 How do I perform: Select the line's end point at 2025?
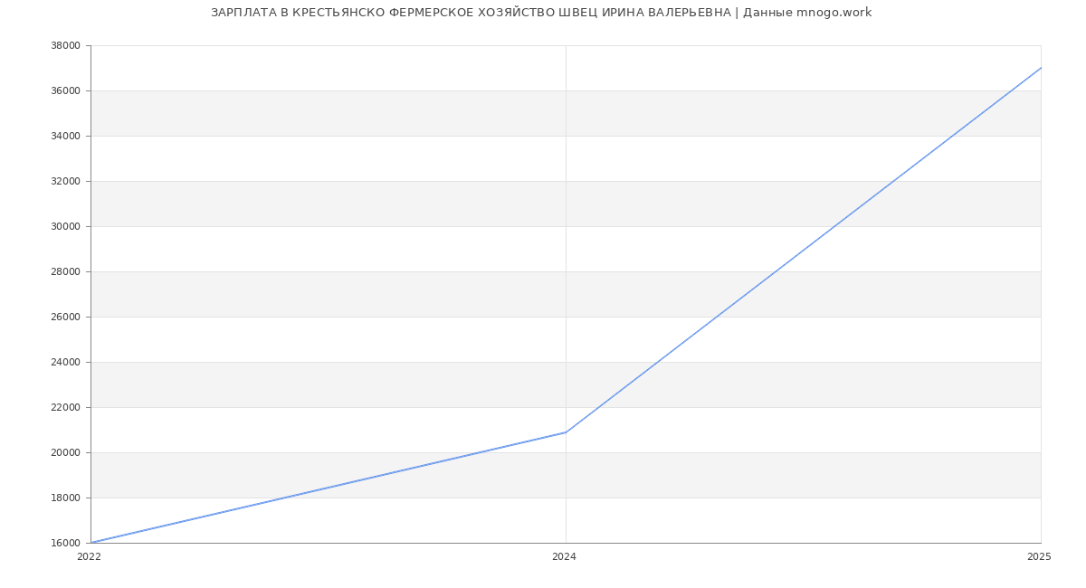(x=1040, y=68)
